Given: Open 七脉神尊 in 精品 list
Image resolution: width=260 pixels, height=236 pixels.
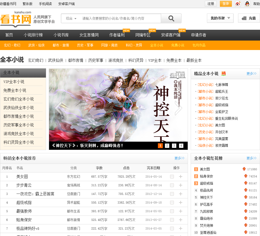Looking at the screenshot, I should click(222, 85).
